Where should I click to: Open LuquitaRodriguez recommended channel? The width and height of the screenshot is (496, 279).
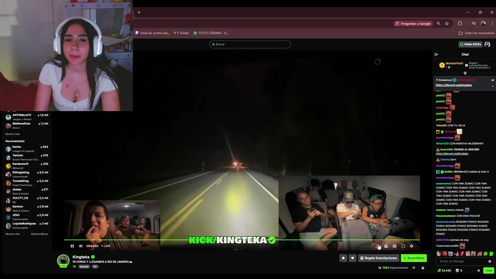click(x=27, y=226)
